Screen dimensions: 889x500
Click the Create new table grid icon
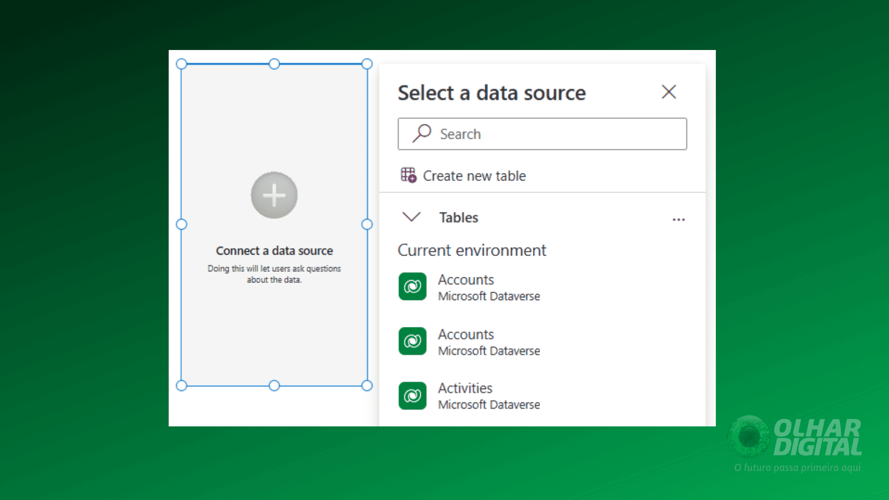pos(408,175)
